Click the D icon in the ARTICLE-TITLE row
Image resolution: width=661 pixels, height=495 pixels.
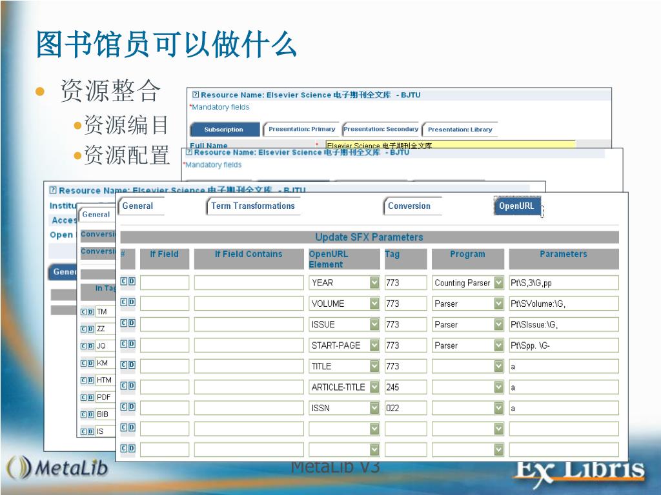coord(132,385)
